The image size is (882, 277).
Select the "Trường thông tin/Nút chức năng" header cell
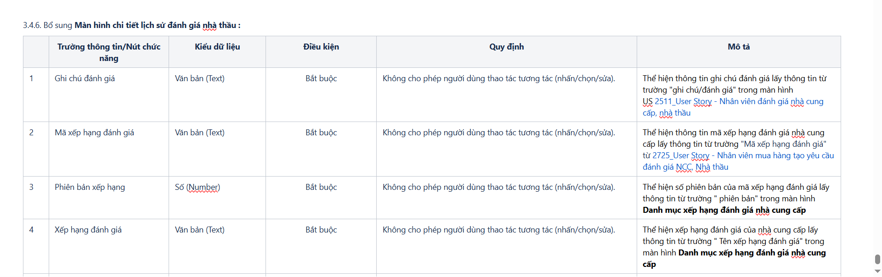(x=109, y=52)
